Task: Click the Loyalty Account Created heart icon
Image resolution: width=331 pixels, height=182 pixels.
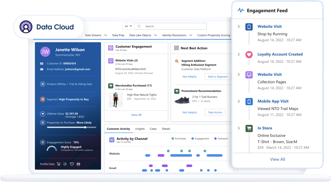Action: pos(249,55)
